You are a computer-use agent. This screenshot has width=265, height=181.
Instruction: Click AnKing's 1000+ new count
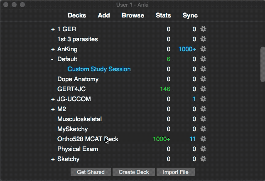point(187,49)
